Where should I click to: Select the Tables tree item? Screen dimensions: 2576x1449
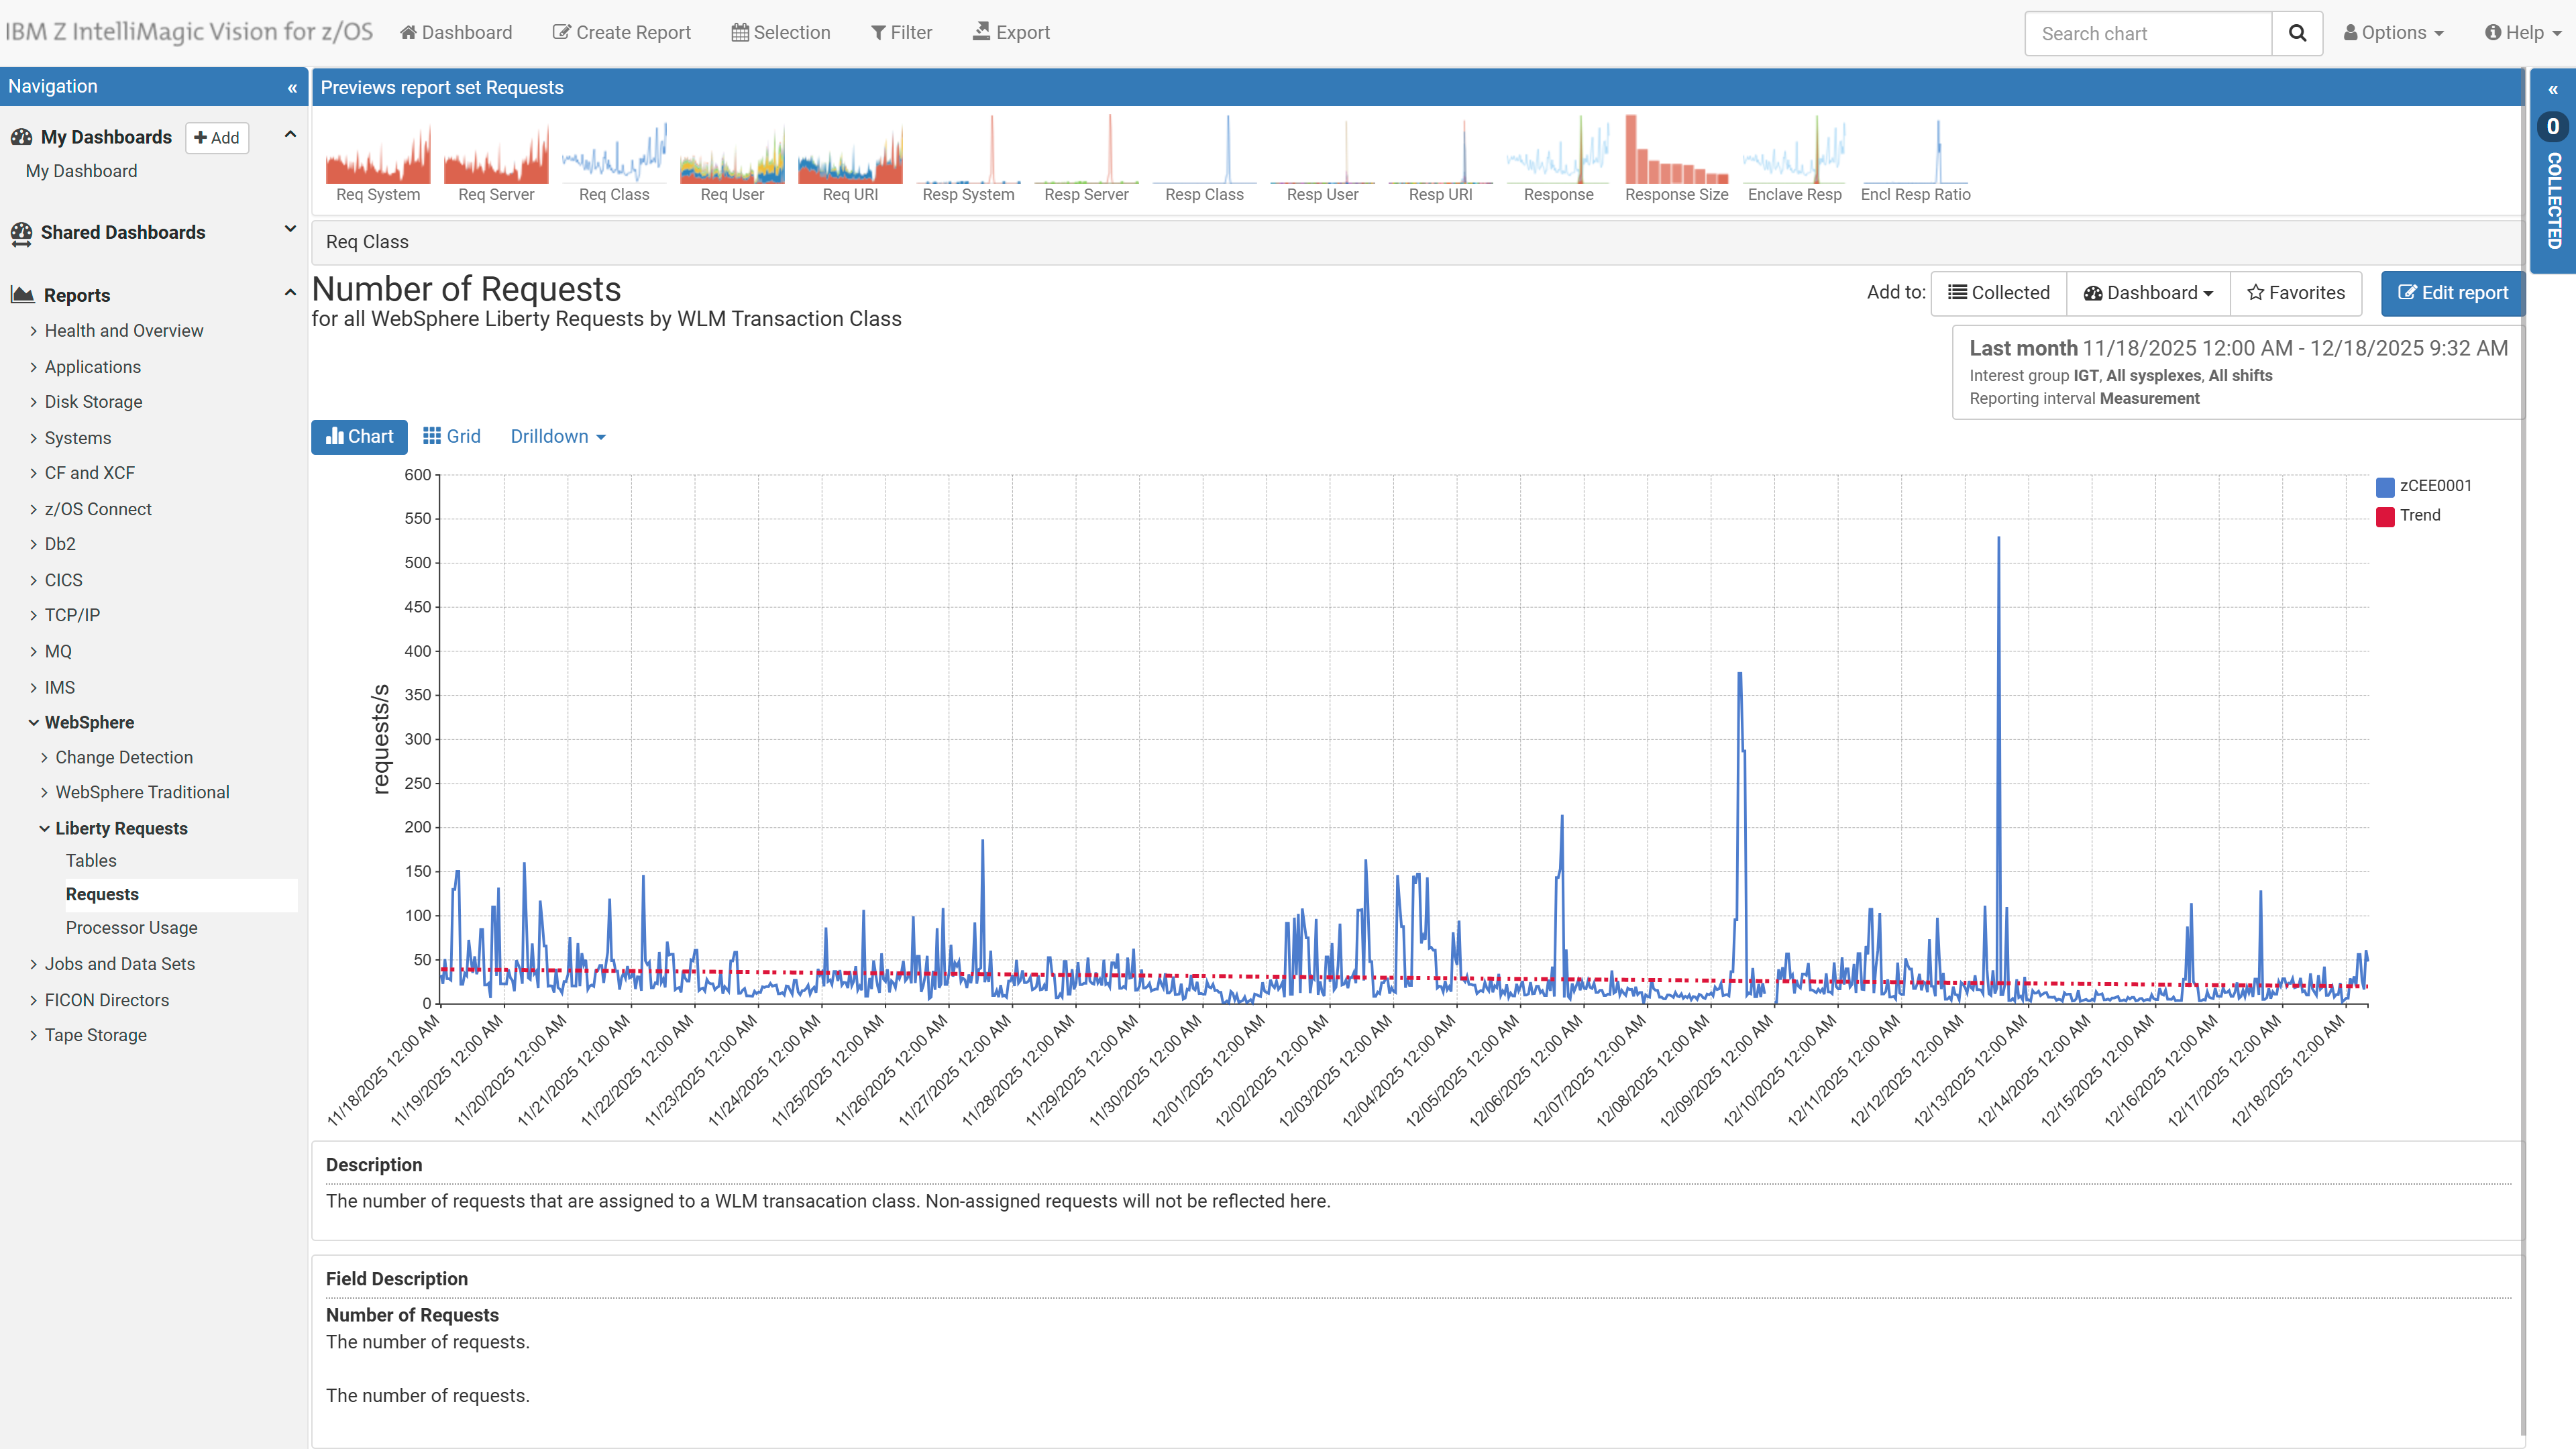[91, 861]
